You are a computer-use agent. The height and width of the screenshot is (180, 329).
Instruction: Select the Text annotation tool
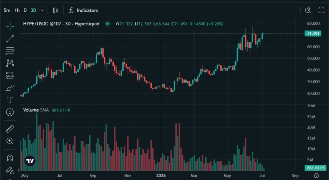coord(10,100)
